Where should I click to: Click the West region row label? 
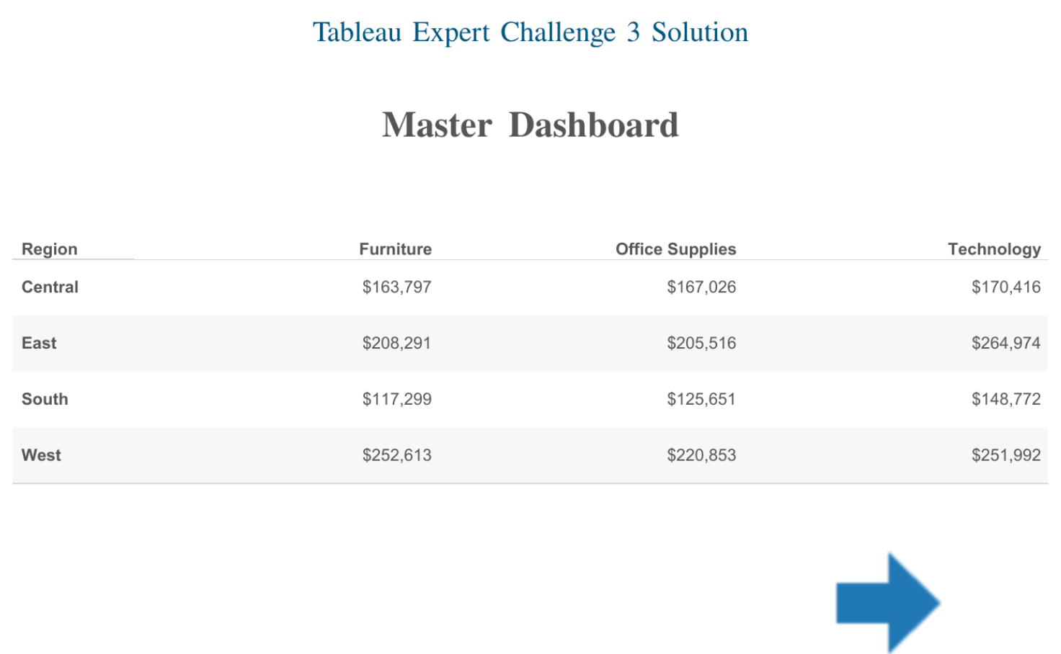41,455
